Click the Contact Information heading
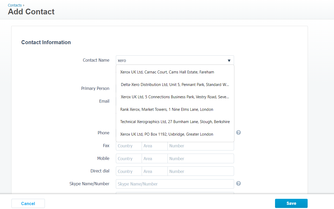The image size is (334, 209). coord(46,42)
